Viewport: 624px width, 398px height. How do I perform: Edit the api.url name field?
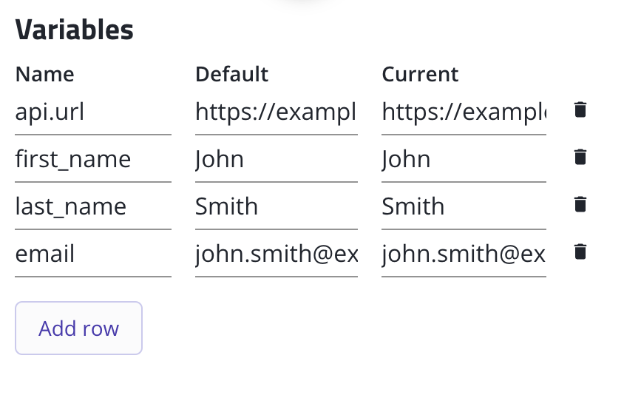coord(92,112)
